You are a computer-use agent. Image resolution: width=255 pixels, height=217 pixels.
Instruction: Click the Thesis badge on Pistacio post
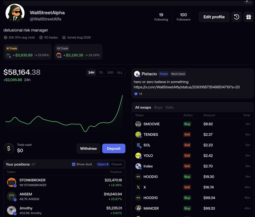163,74
